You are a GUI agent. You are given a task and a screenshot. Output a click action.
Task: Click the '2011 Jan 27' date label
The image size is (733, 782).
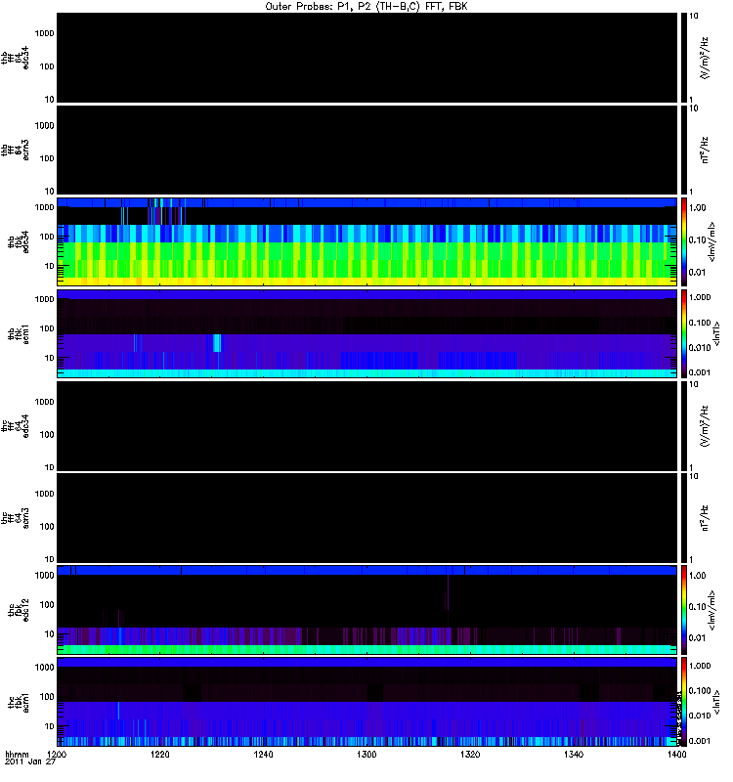pyautogui.click(x=30, y=761)
